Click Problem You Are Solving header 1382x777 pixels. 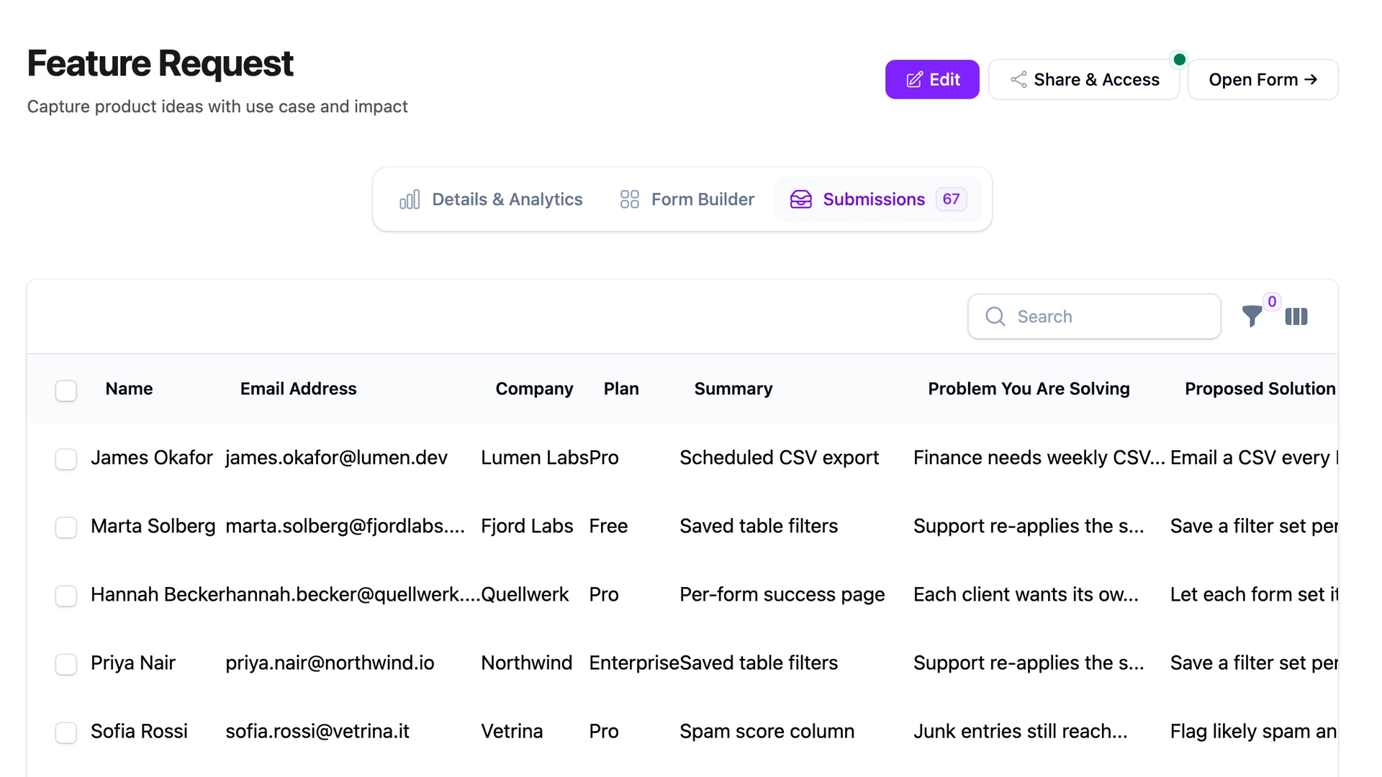(1029, 388)
